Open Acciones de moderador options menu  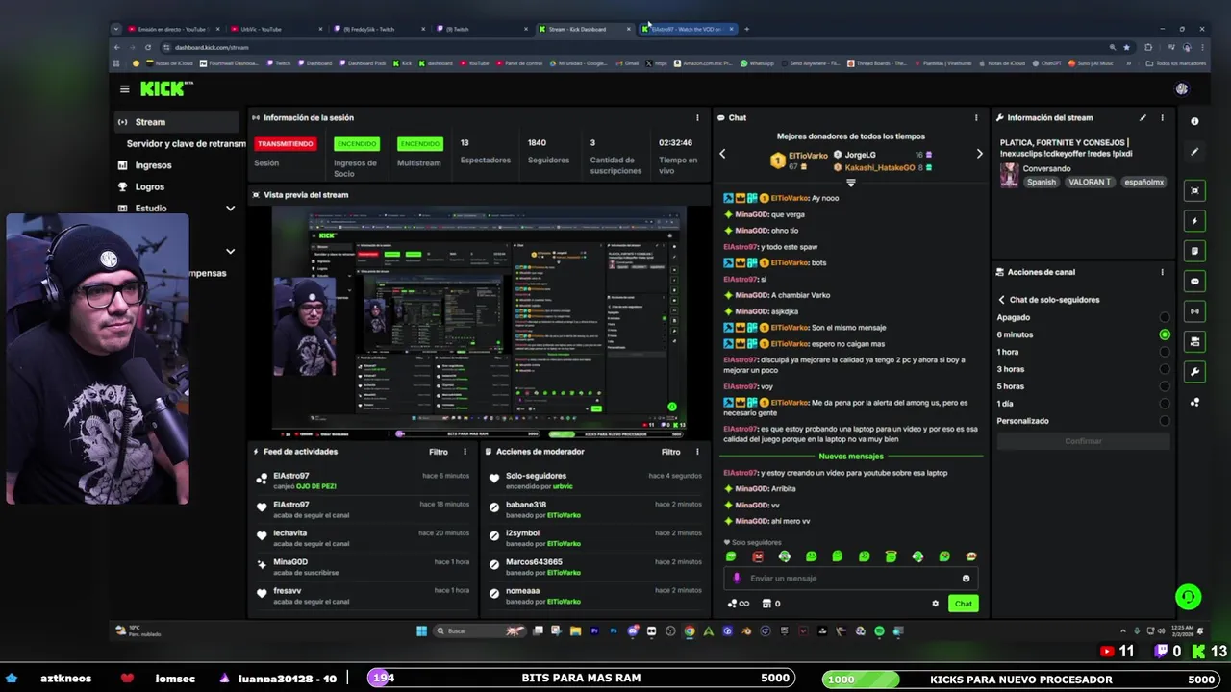pos(697,452)
